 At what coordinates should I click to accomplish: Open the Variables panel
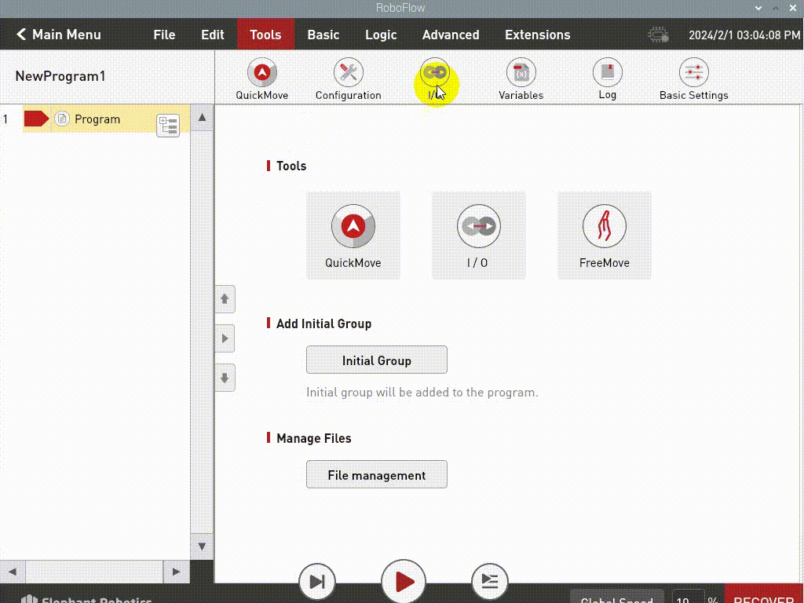coord(521,79)
